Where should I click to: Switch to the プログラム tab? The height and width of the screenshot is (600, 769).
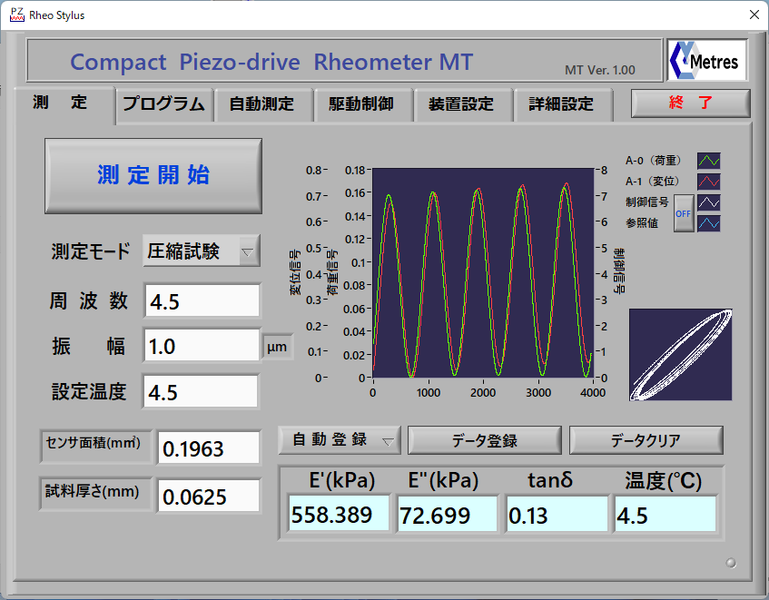pos(164,104)
